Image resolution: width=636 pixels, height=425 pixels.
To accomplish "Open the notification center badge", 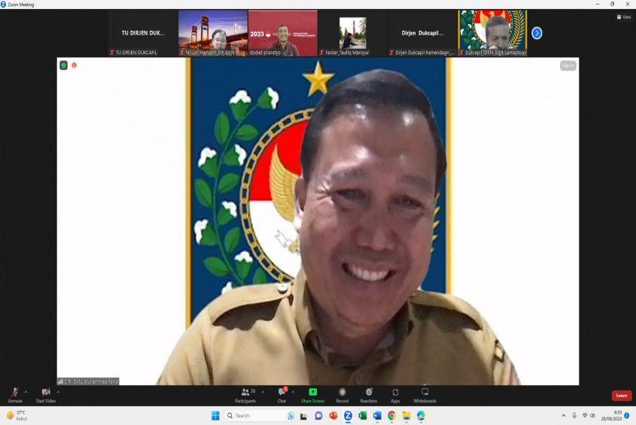I will tap(627, 416).
